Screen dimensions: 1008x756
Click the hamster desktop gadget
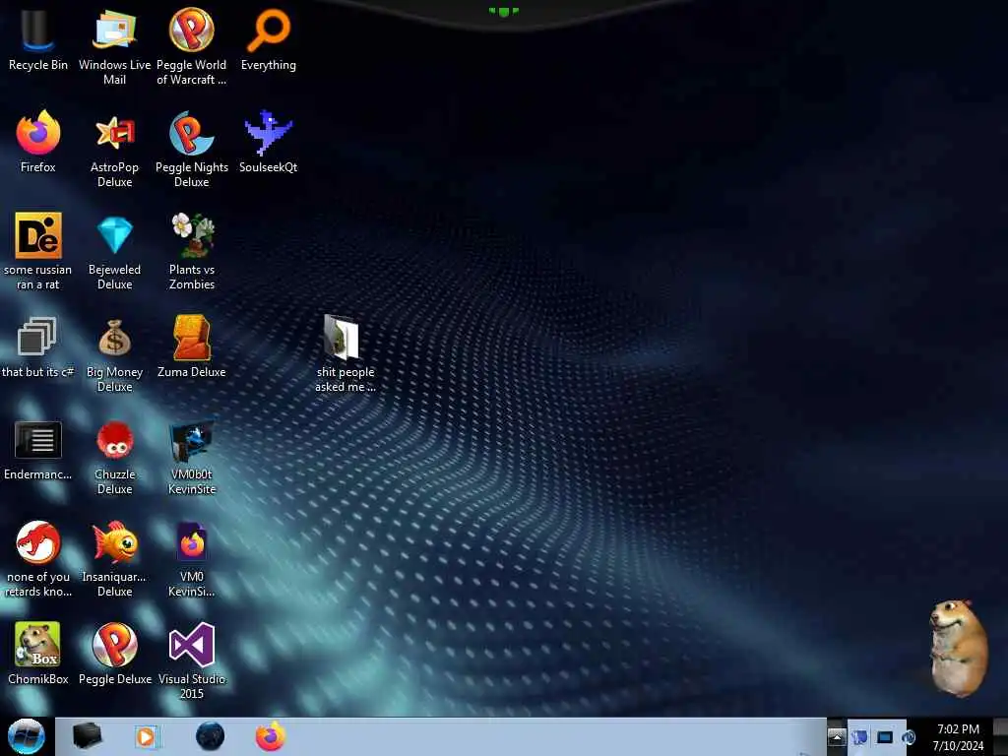(958, 648)
